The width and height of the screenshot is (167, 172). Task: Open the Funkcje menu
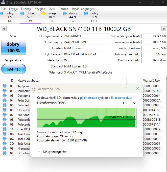[x=27, y=9]
